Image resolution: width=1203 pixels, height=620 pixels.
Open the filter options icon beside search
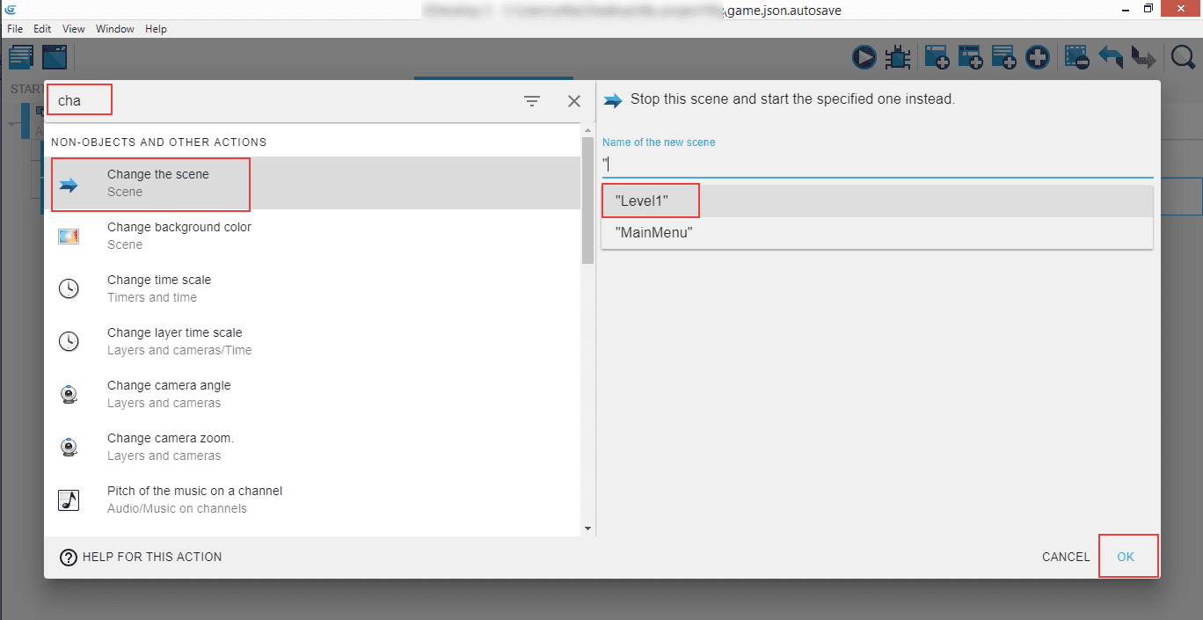532,101
